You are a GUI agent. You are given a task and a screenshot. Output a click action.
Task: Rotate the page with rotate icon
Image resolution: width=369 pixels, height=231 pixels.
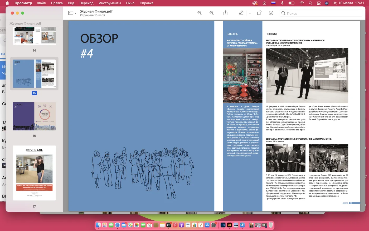pyautogui.click(x=259, y=13)
